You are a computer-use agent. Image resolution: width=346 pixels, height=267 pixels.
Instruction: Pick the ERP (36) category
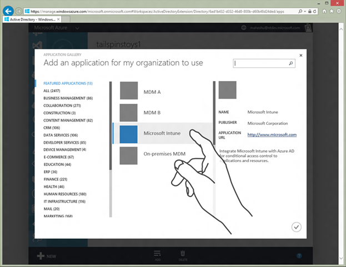[x=51, y=172]
